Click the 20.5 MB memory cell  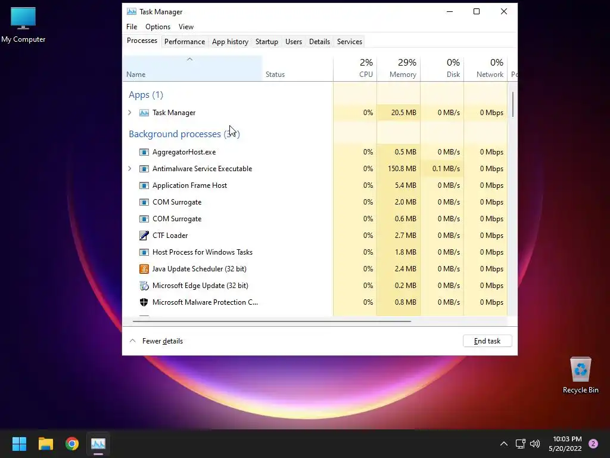[399, 113]
